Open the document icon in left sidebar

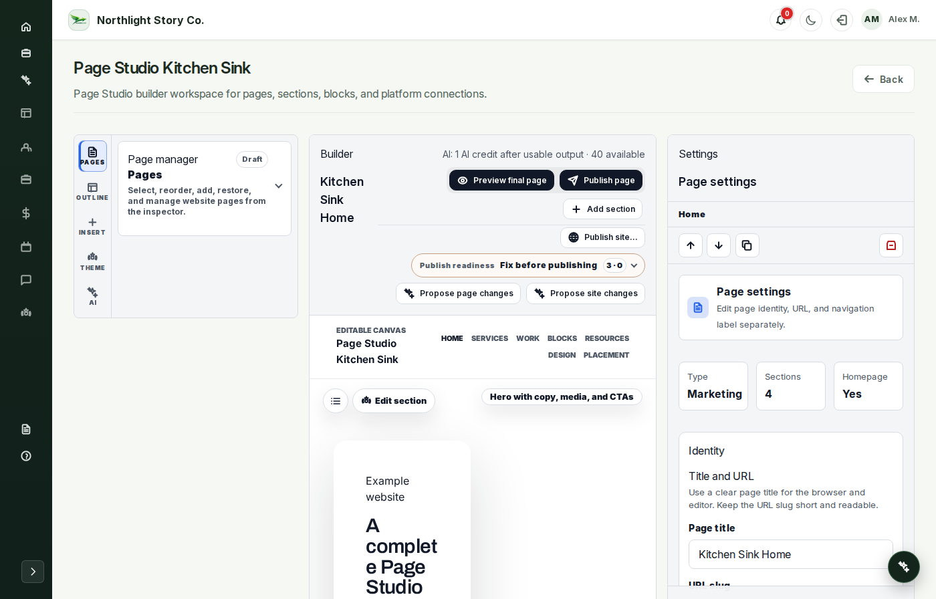tap(26, 429)
